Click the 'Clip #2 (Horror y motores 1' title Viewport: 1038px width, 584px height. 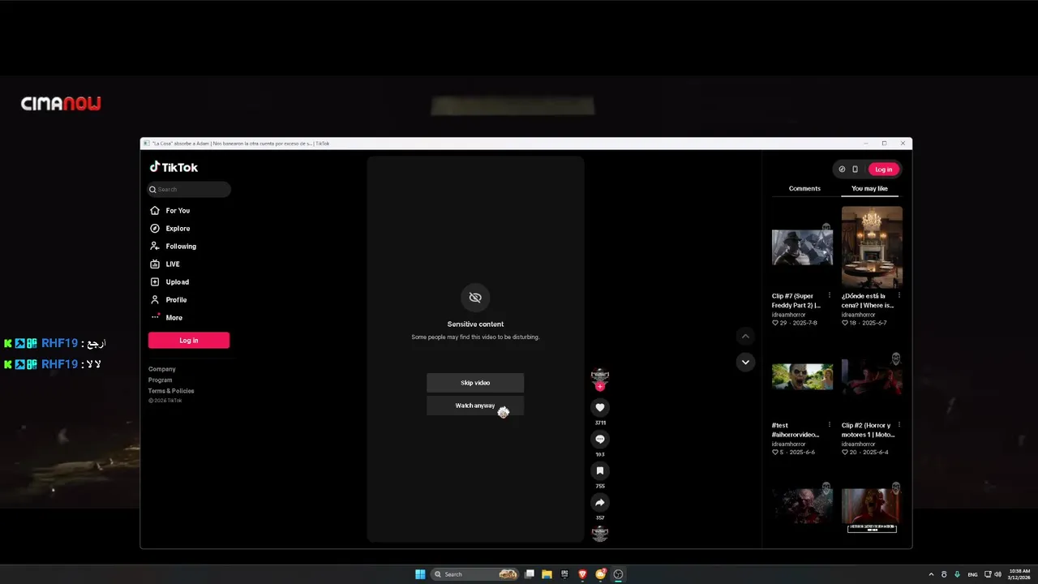868,430
